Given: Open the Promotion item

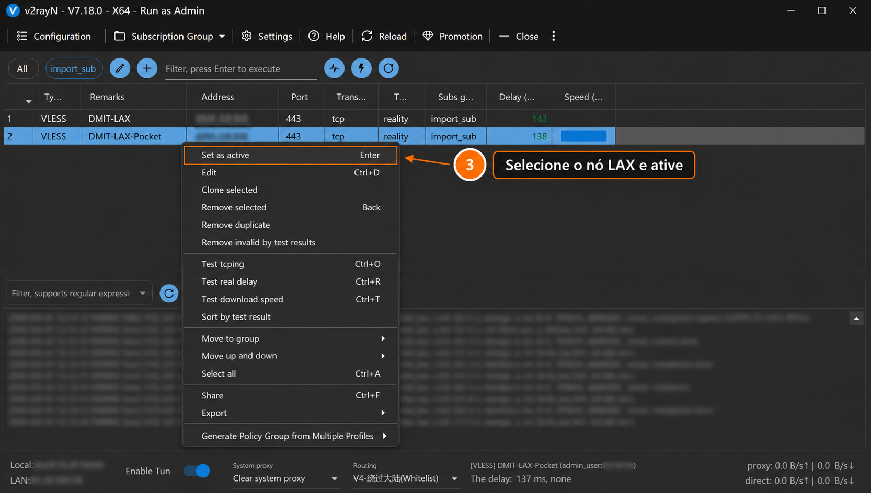Looking at the screenshot, I should click(x=452, y=36).
